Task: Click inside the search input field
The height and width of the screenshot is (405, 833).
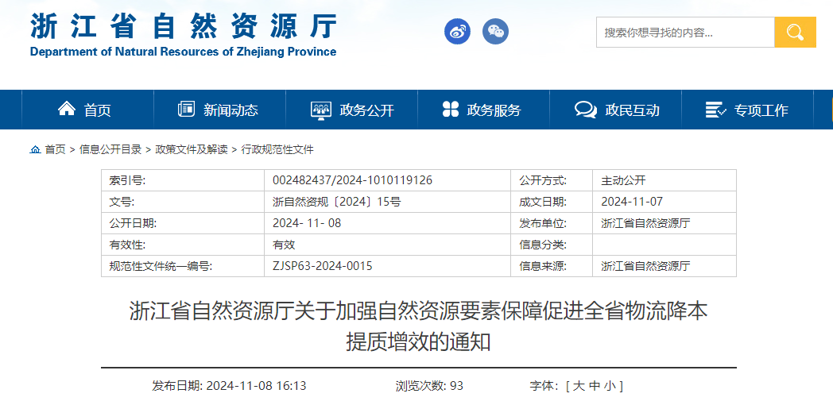Action: coord(685,33)
